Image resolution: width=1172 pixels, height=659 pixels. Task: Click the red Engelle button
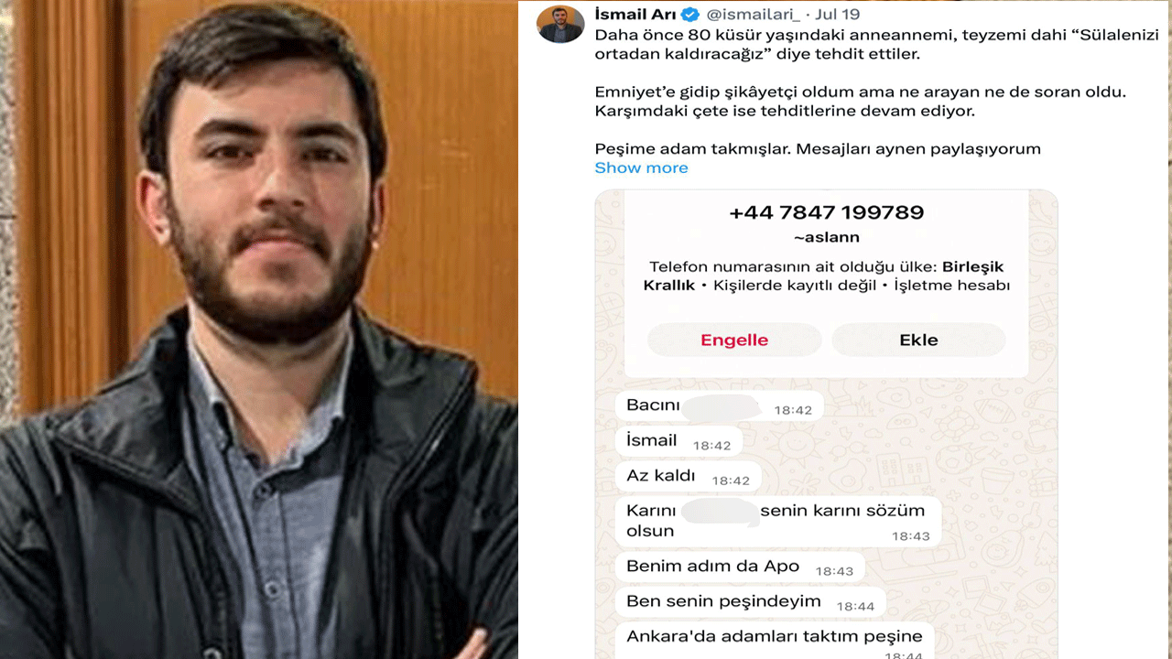pyautogui.click(x=734, y=340)
